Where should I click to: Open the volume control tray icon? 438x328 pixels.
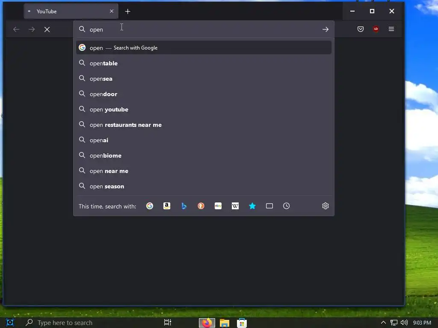coord(404,323)
